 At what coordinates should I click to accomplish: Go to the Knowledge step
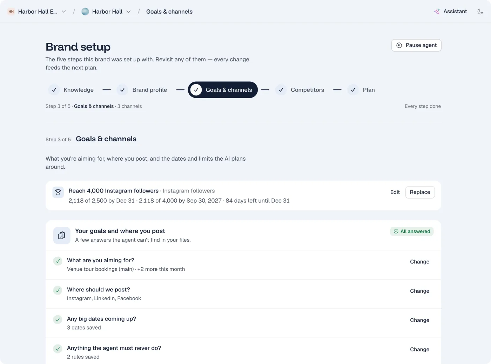point(71,90)
